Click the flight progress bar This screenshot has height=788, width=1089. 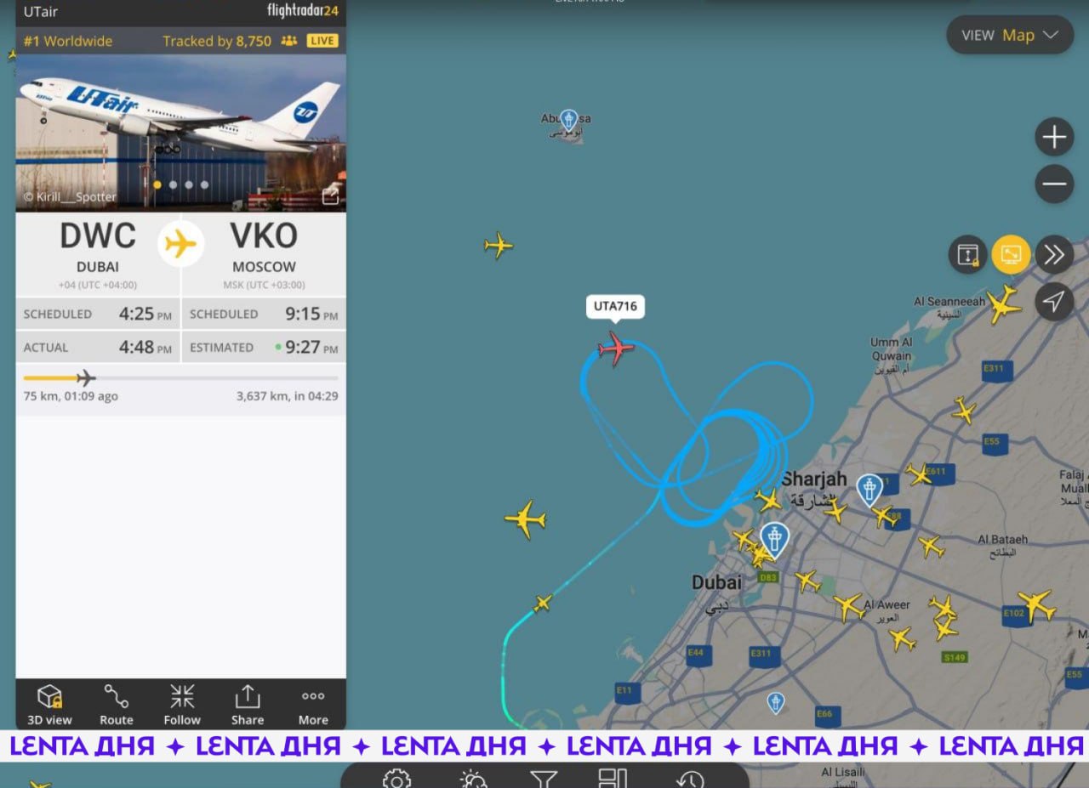(x=180, y=378)
